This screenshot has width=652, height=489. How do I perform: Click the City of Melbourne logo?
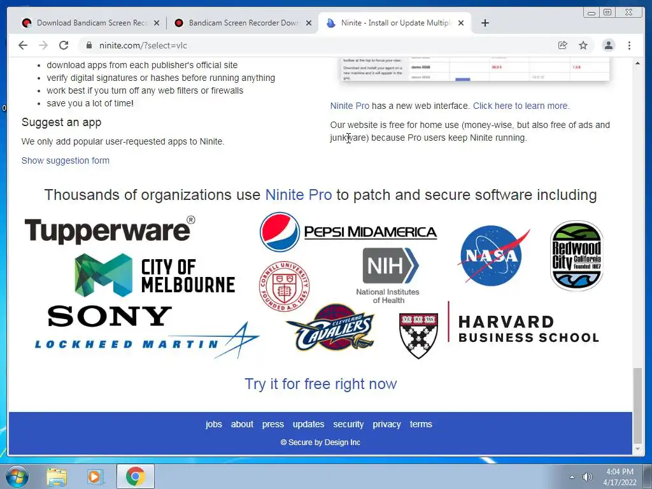155,275
